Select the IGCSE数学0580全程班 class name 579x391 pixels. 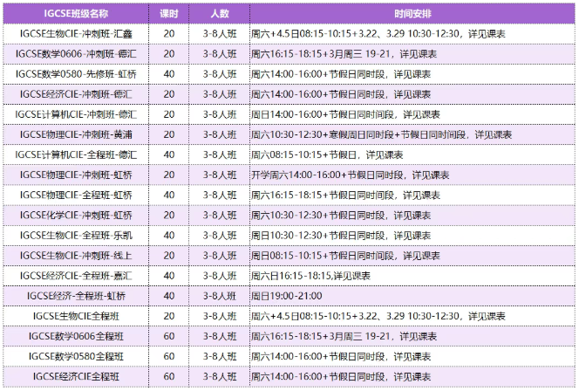(76, 356)
